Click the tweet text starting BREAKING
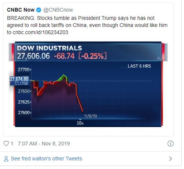 pyautogui.click(x=87, y=25)
